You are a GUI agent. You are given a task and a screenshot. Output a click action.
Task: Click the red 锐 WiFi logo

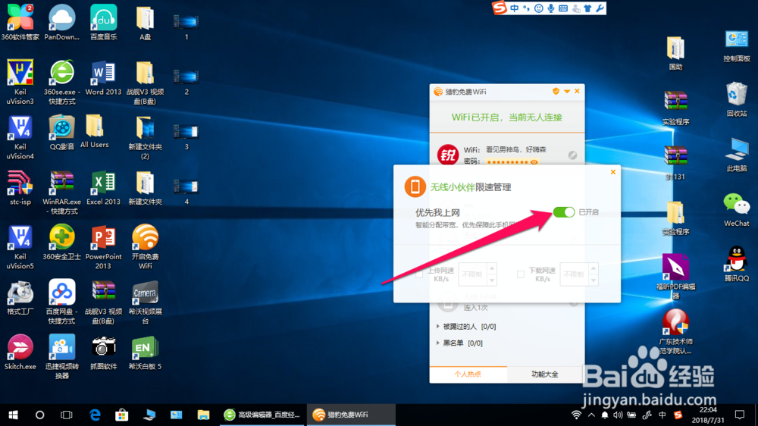448,155
